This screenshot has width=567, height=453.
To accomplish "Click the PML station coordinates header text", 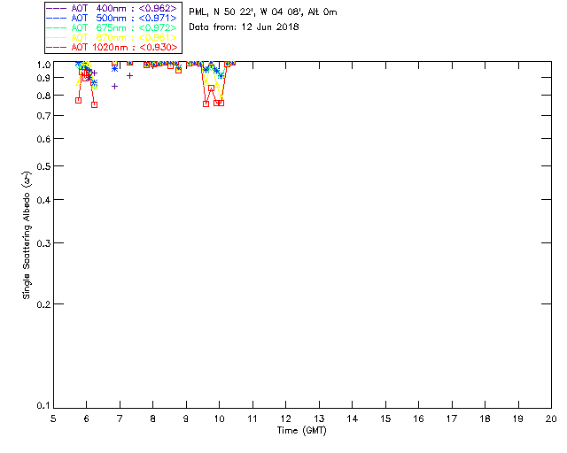I will point(263,12).
